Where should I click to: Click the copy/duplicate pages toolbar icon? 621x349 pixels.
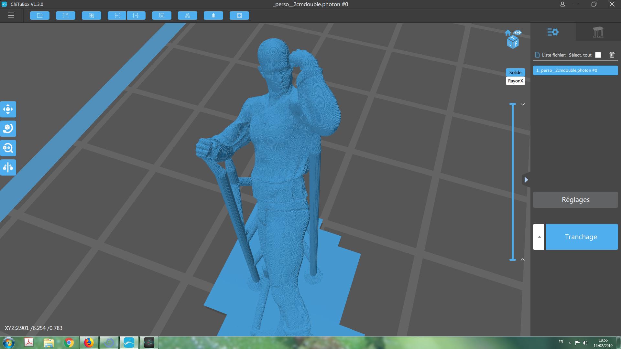[x=162, y=16]
